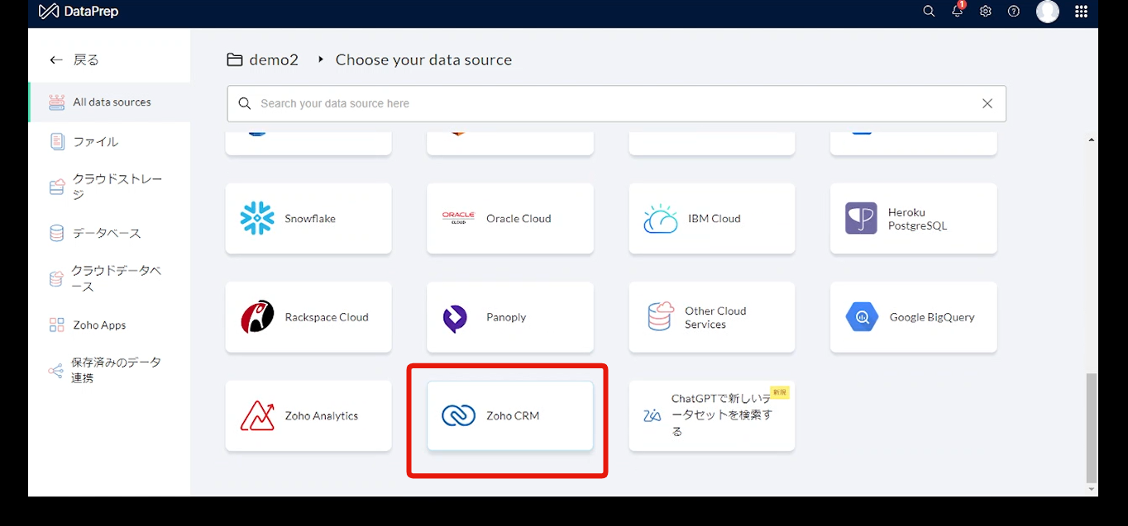
Task: Click the scrollbar down arrow
Action: 1092,490
